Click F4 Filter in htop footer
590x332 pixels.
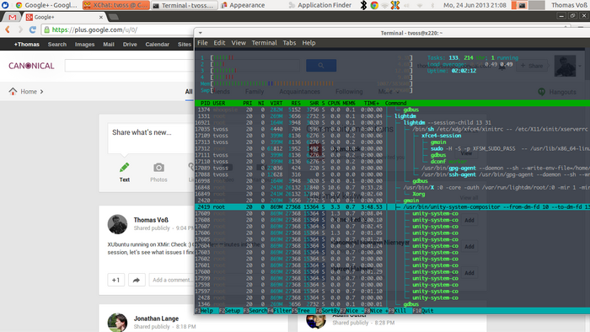[280, 311]
